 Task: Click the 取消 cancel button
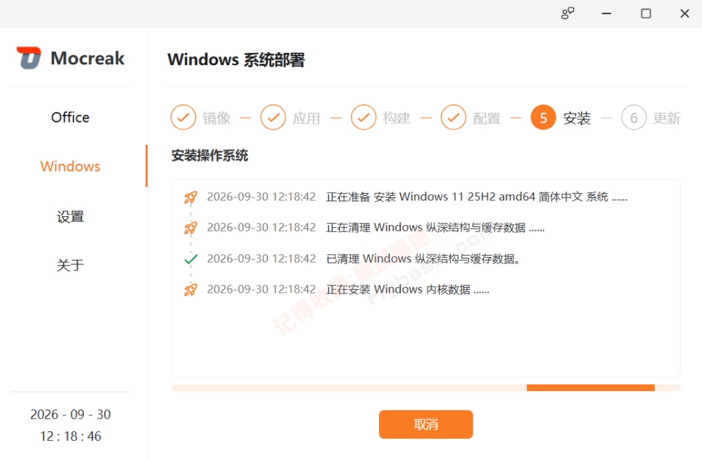click(426, 424)
